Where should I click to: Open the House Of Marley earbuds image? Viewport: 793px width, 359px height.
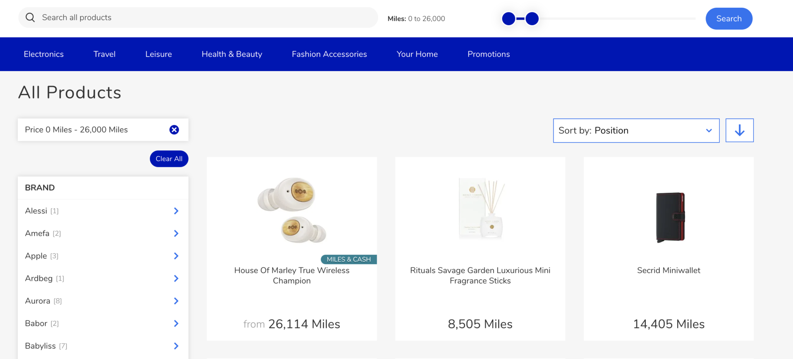(292, 210)
